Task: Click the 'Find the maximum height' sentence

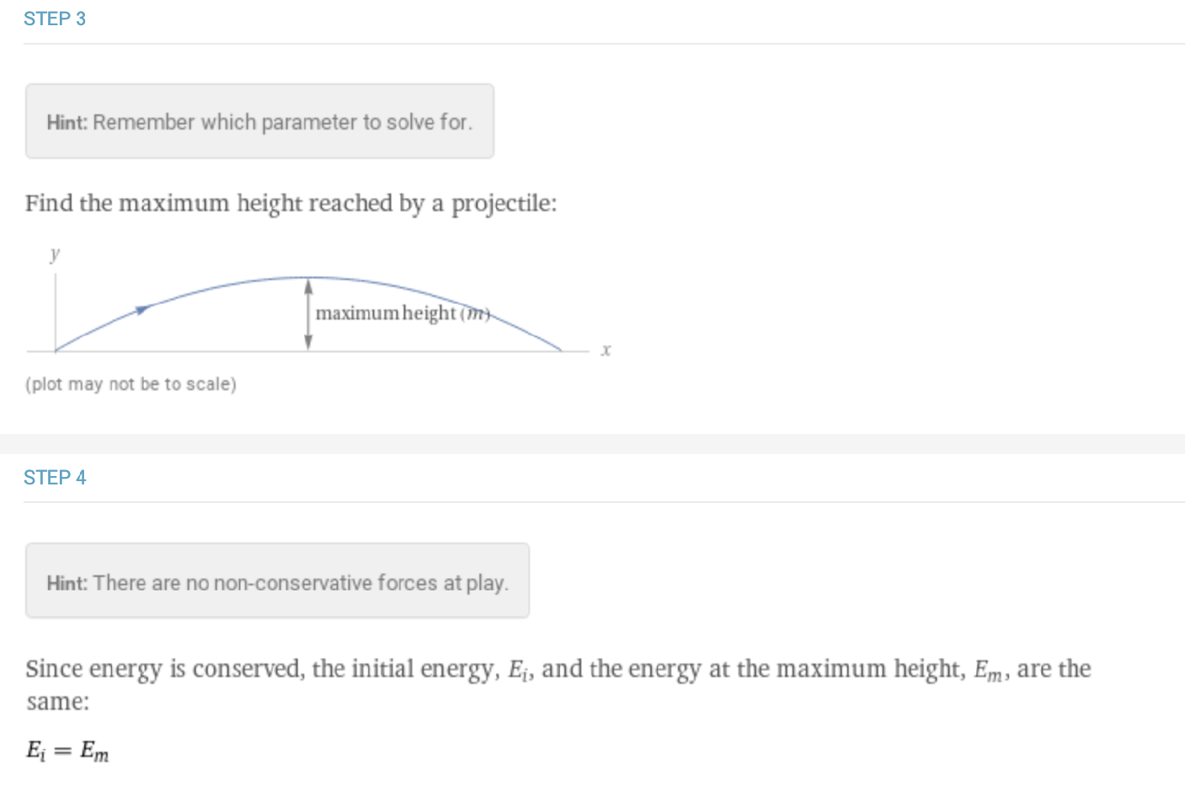Action: pos(290,204)
